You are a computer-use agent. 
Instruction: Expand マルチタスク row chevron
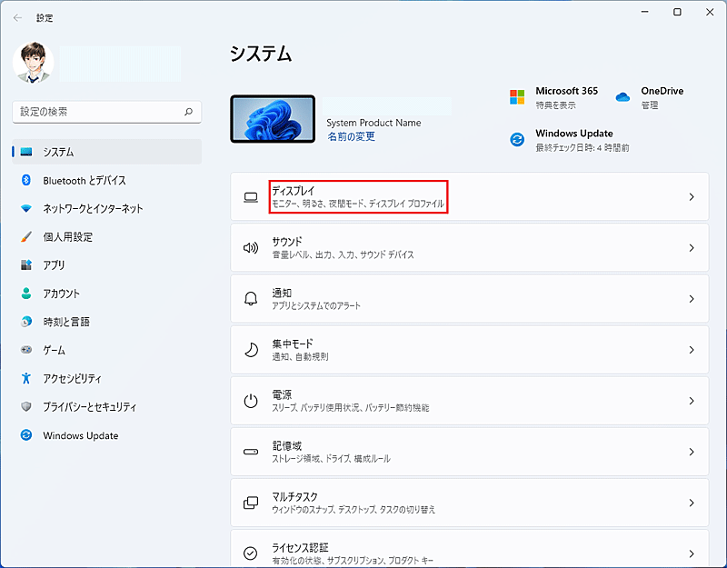point(692,503)
